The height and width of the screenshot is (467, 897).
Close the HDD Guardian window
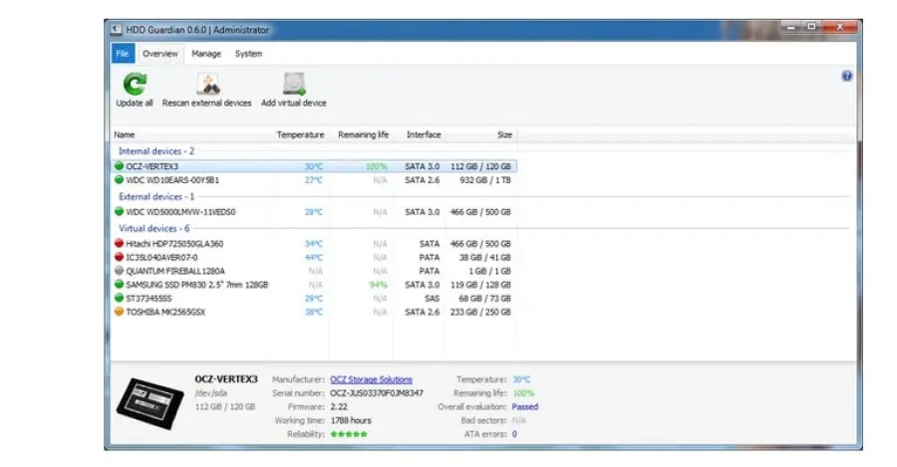click(840, 27)
